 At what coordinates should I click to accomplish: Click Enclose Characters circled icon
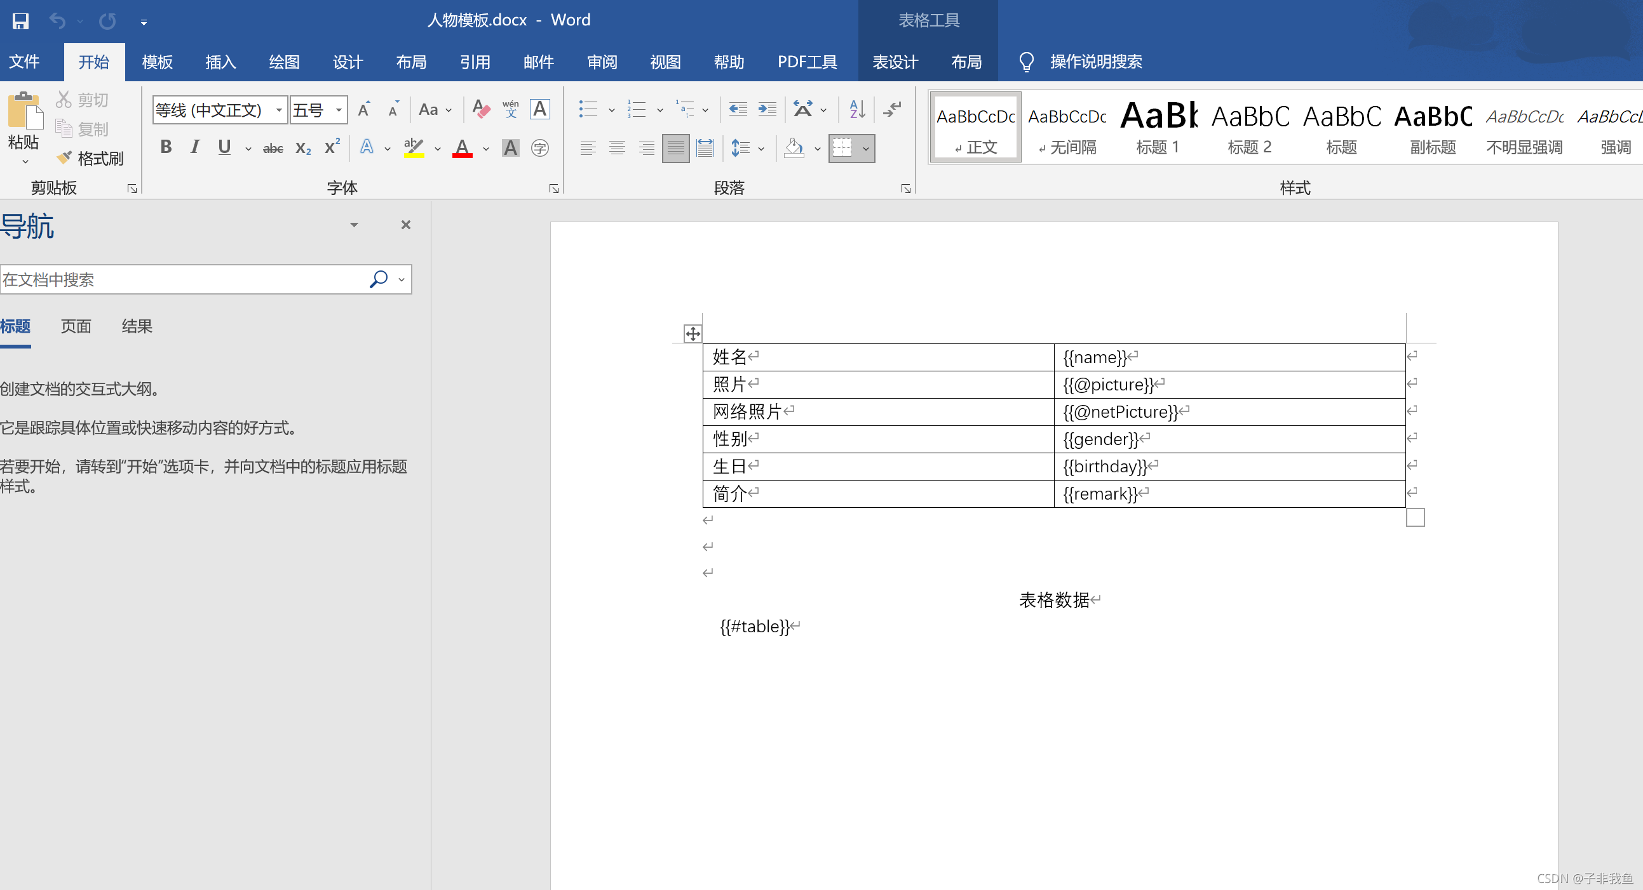coord(540,148)
